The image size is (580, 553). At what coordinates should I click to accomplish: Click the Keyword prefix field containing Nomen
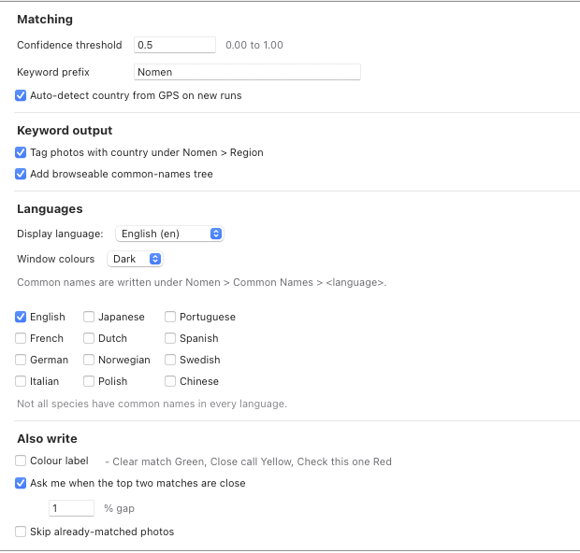(x=247, y=72)
